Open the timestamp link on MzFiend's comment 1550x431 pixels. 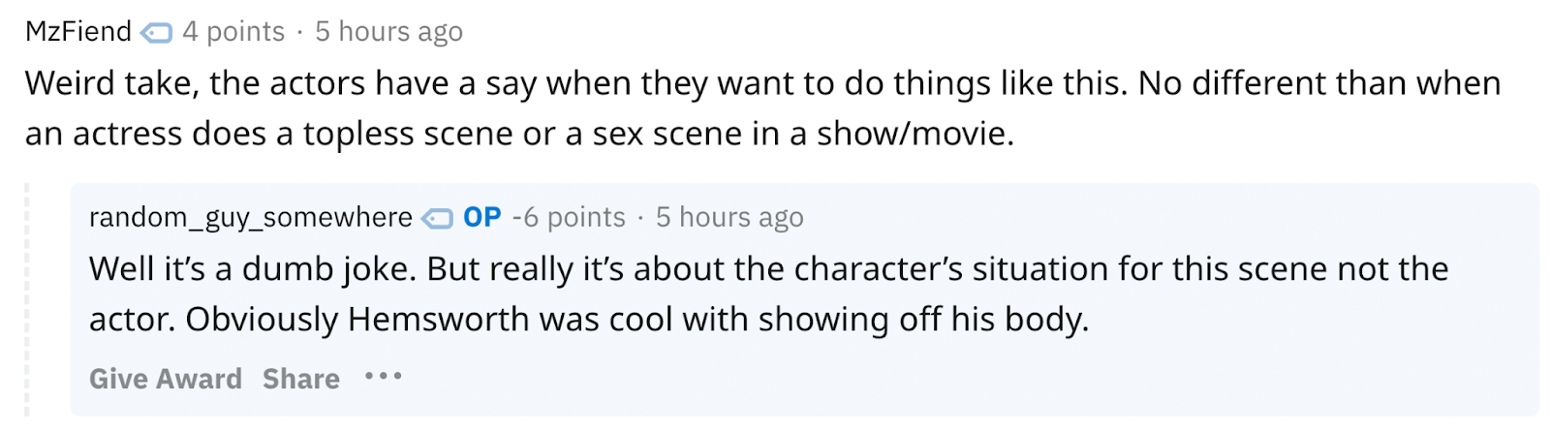388,32
